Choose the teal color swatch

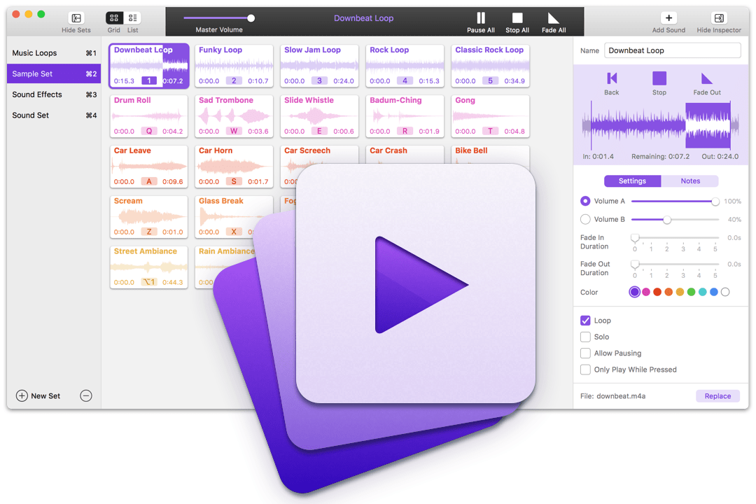pyautogui.click(x=703, y=292)
